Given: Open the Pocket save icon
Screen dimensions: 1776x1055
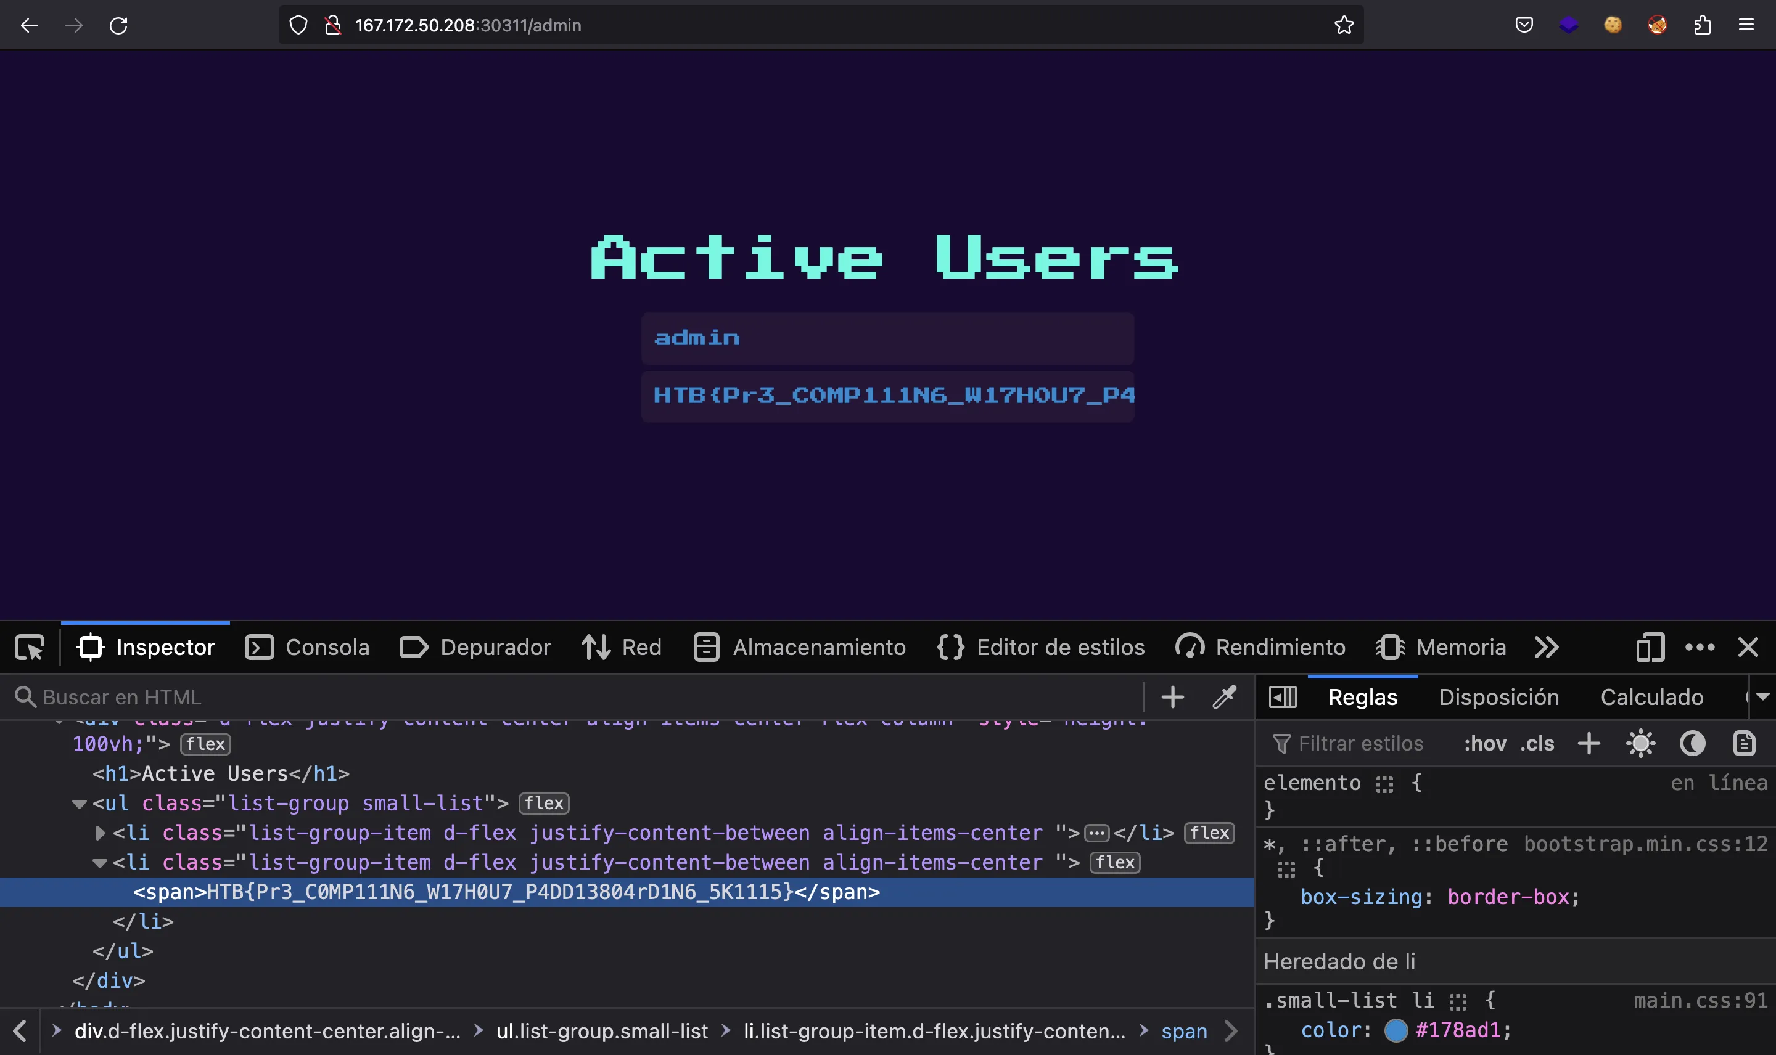Looking at the screenshot, I should (1524, 26).
